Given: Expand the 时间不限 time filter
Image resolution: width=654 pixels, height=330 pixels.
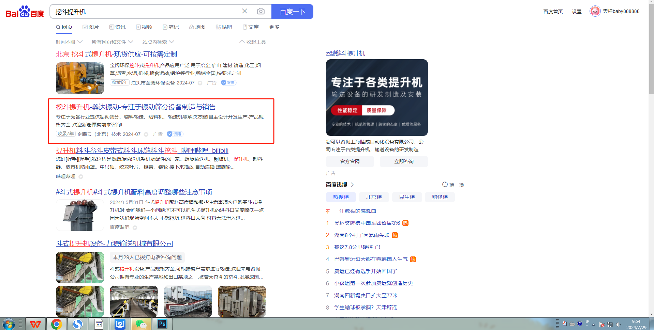Looking at the screenshot, I should click(69, 42).
